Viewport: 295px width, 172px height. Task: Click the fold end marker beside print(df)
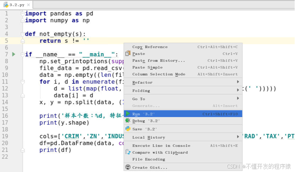(23, 150)
